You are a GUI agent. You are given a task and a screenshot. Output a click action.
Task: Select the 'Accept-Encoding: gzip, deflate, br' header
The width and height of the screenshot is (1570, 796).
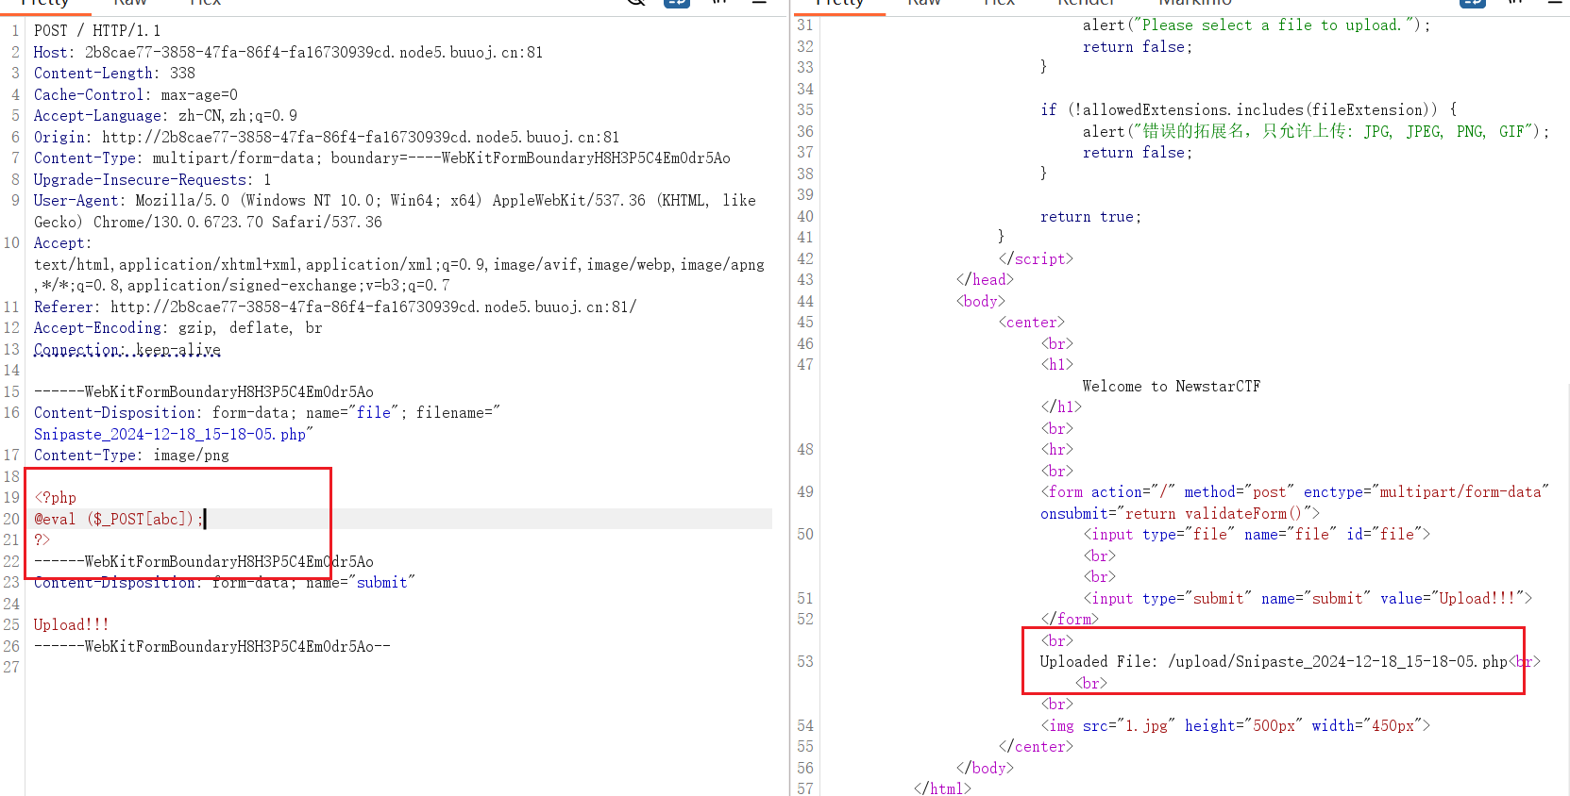point(178,328)
